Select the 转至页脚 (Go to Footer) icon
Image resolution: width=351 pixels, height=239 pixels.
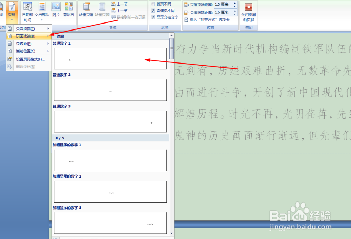(x=102, y=11)
